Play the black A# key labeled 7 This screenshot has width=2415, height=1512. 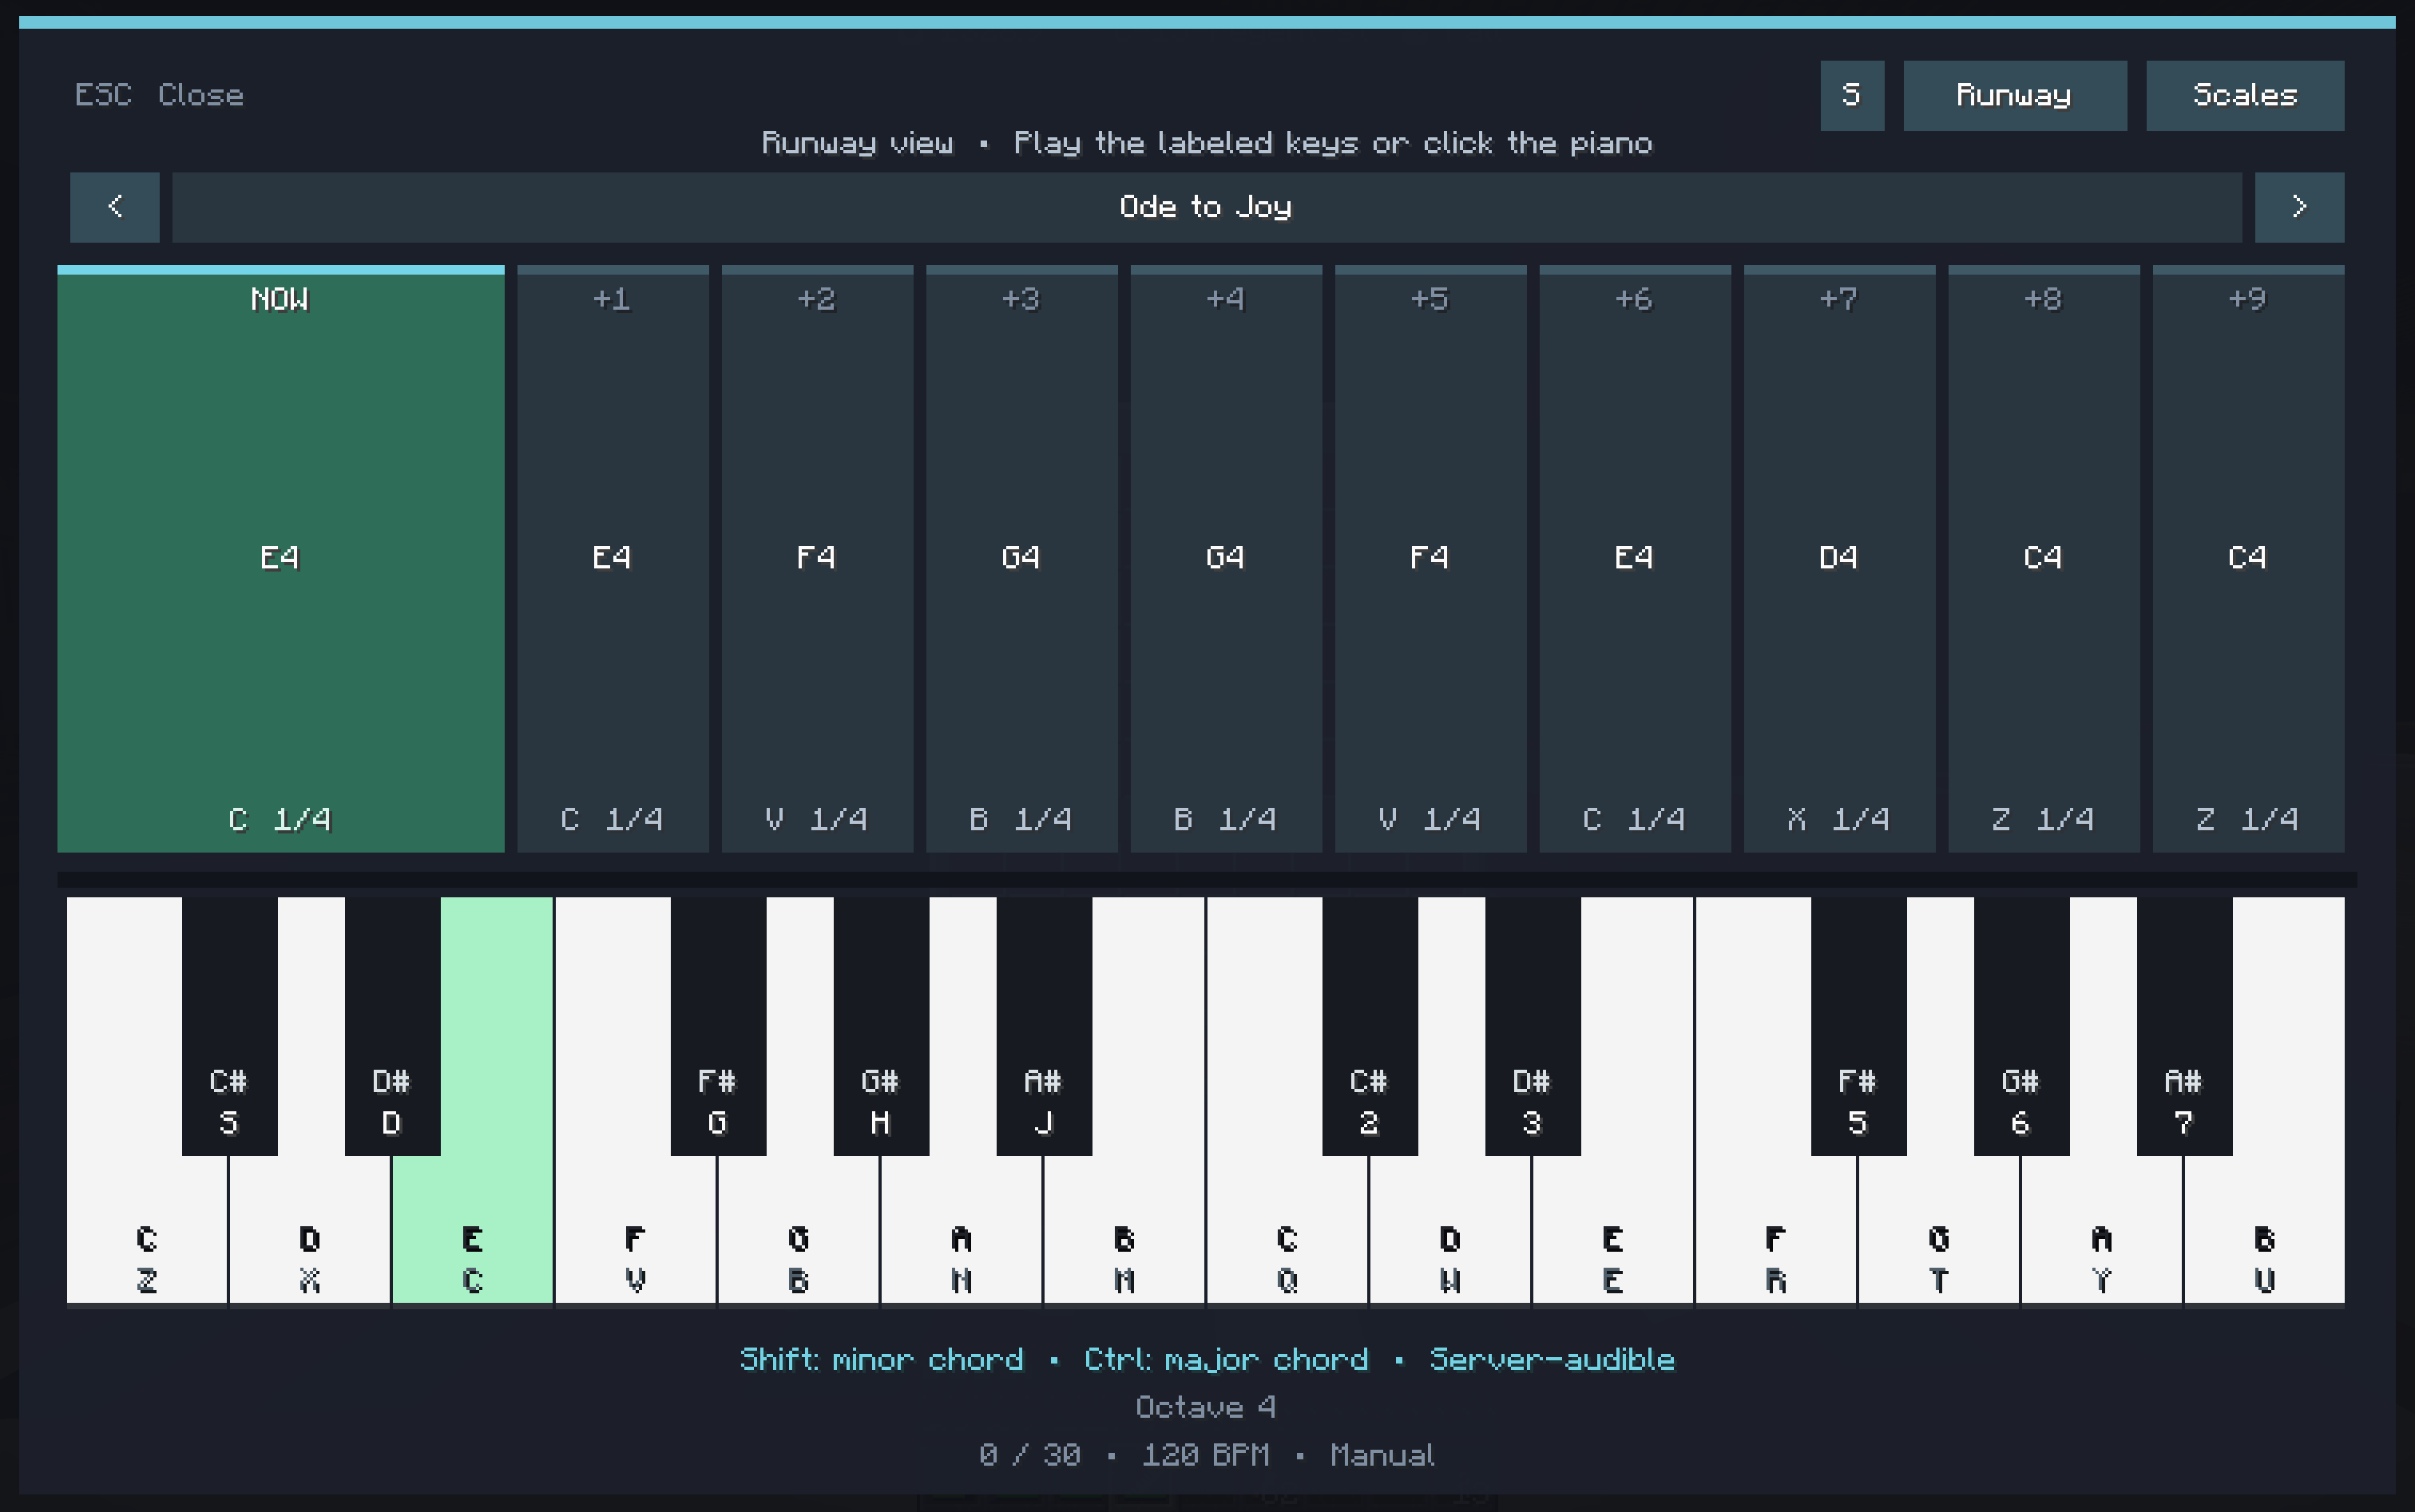[2185, 1026]
